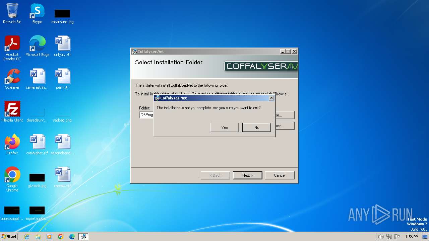This screenshot has height=241, width=429.
Task: Close the Coffalyser.Net installer window
Action: [294, 52]
